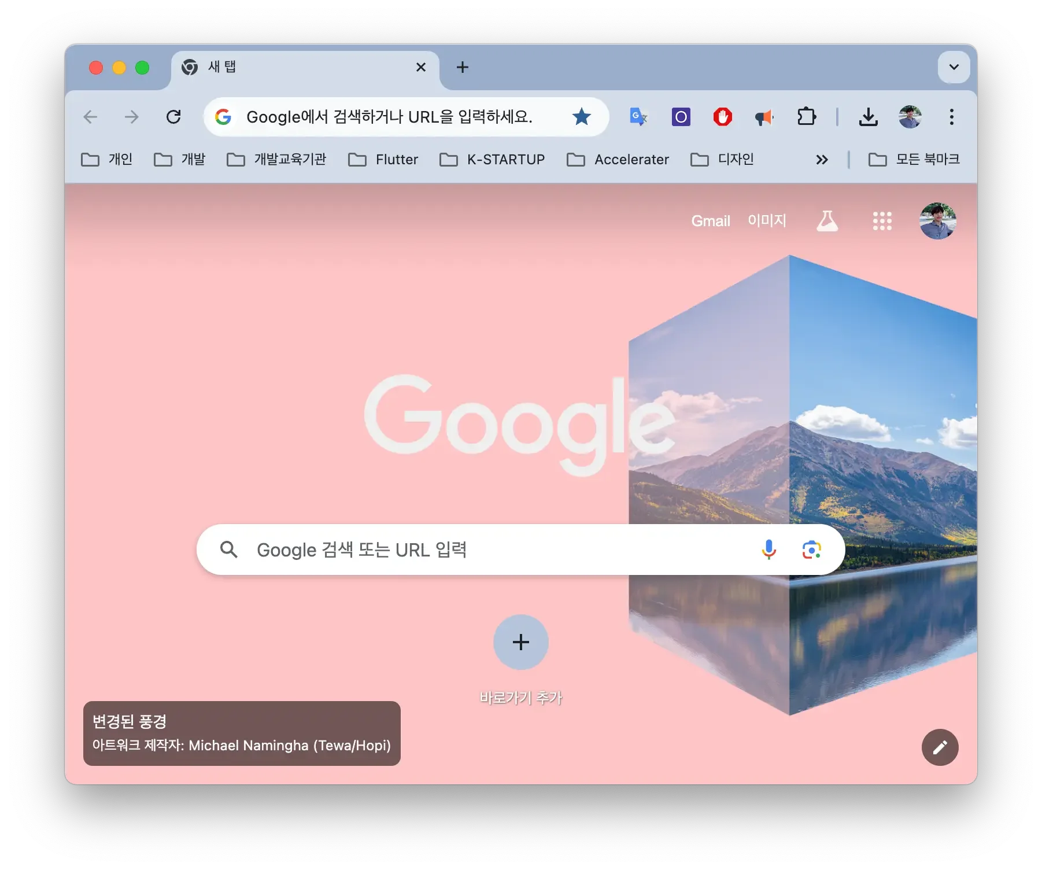Open the Extensions puzzle piece menu
The width and height of the screenshot is (1042, 870).
(x=806, y=117)
